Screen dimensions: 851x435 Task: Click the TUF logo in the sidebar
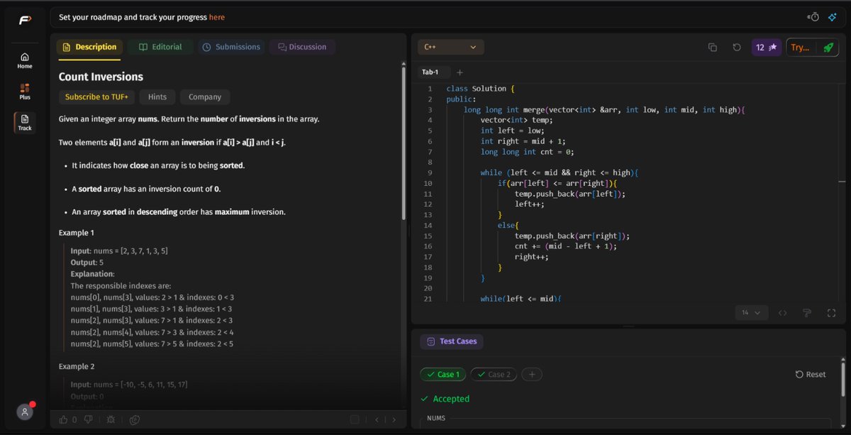click(x=25, y=20)
